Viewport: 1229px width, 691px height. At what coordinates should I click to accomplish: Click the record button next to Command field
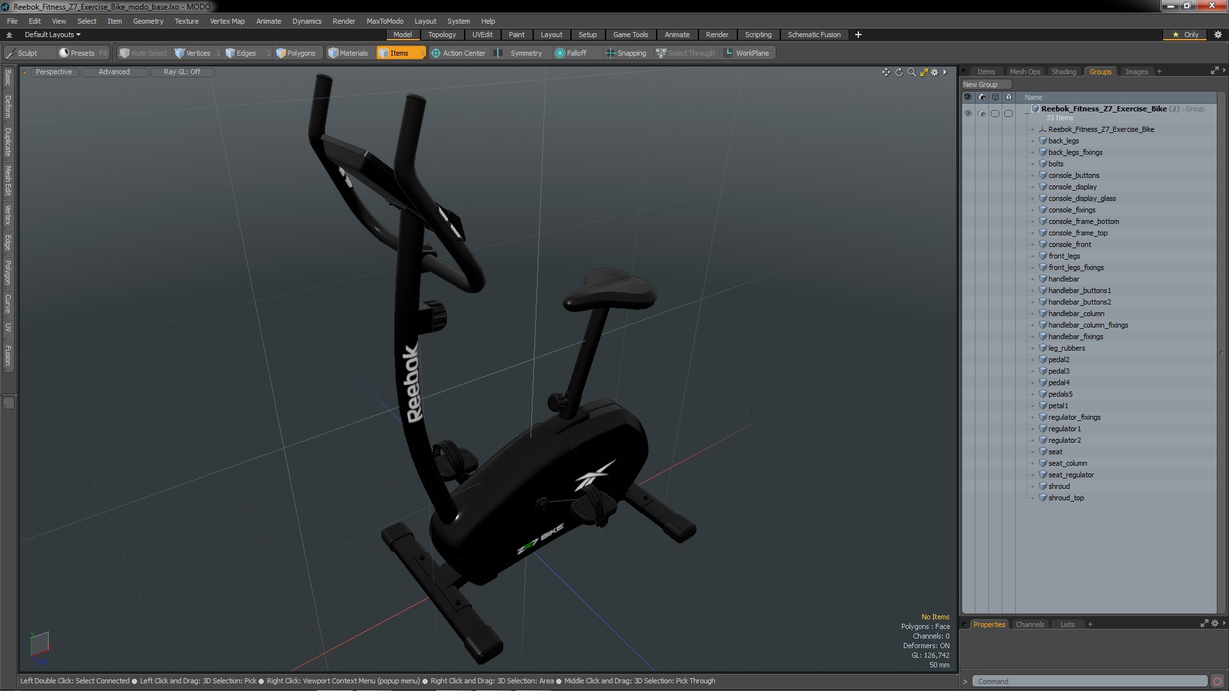[1217, 681]
